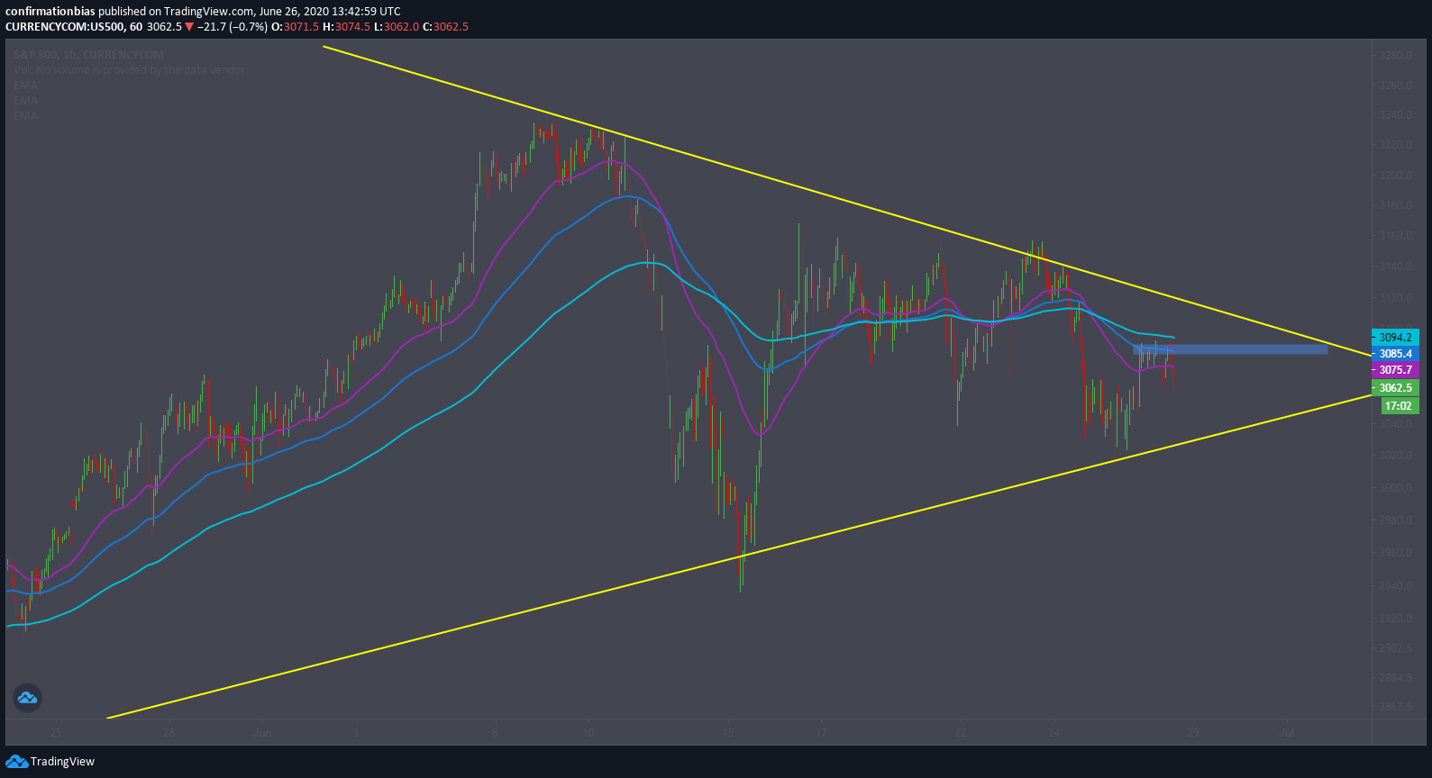Click the close price value C:3062.5
This screenshot has width=1432, height=778.
tap(445, 27)
